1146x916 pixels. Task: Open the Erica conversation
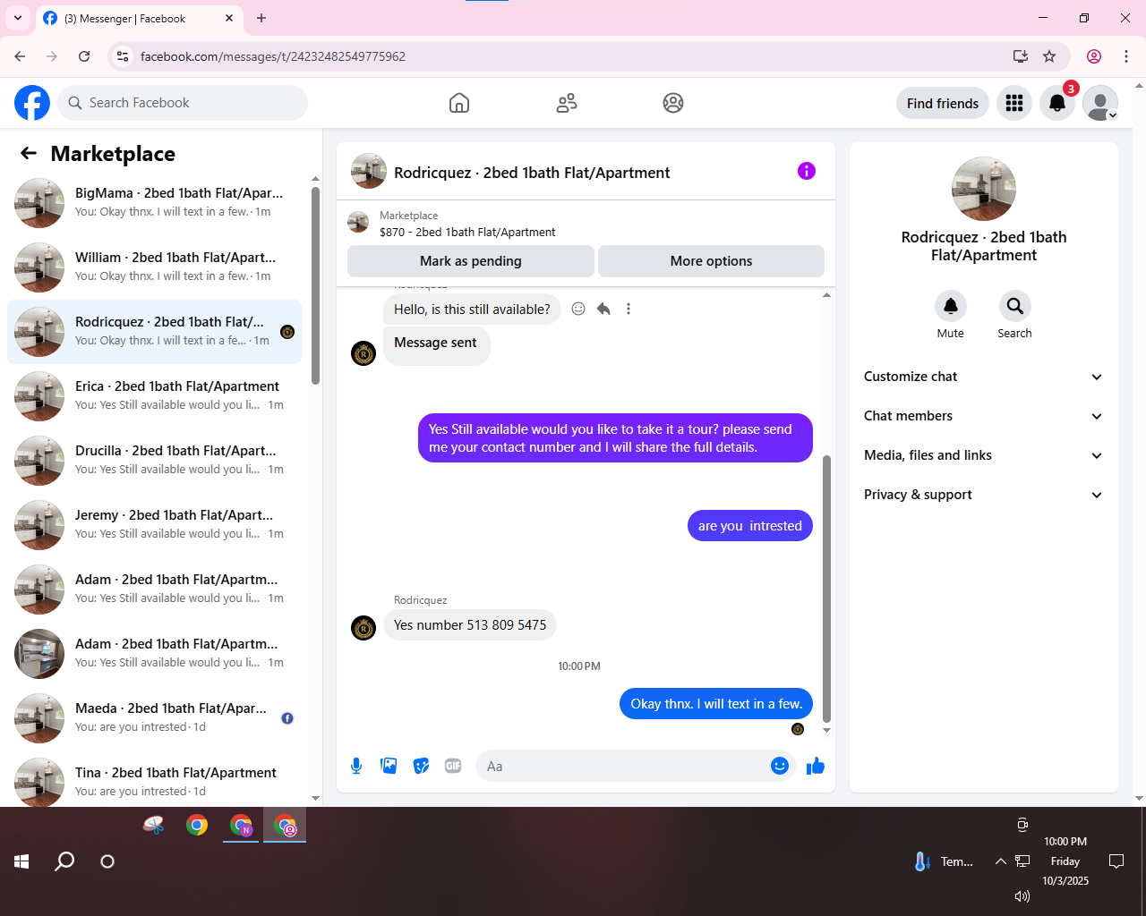tap(154, 396)
